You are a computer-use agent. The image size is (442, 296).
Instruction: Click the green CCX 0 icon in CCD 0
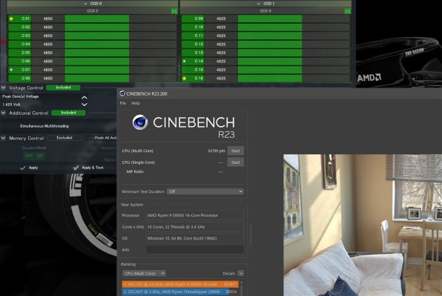click(174, 11)
